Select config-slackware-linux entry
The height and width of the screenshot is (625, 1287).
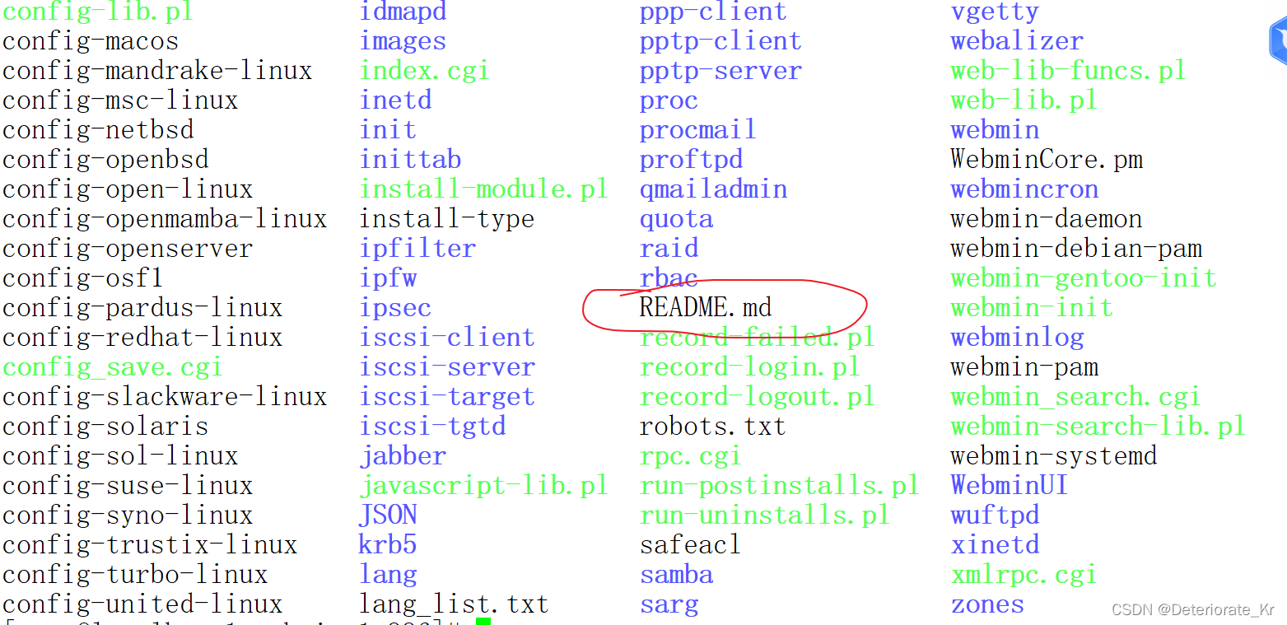[x=165, y=397]
